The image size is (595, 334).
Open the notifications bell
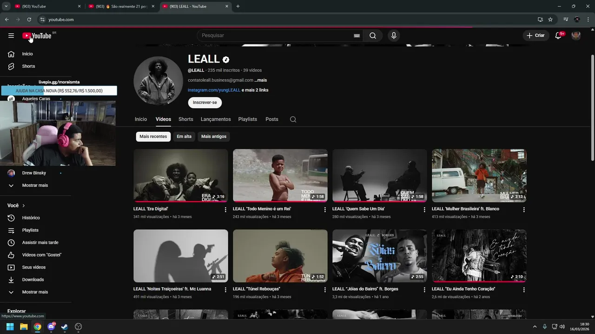558,36
